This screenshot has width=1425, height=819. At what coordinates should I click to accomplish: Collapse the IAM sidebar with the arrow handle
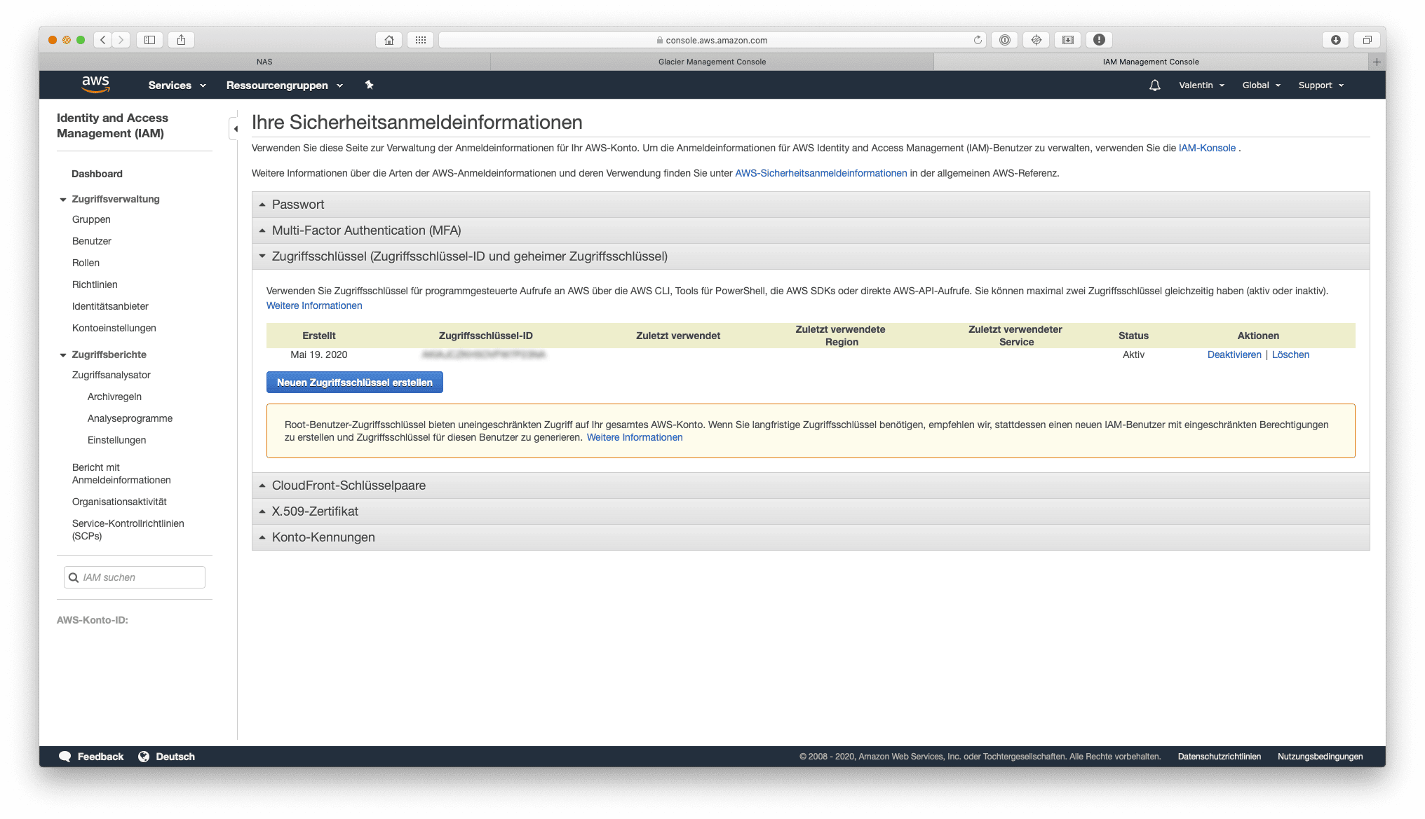[234, 129]
